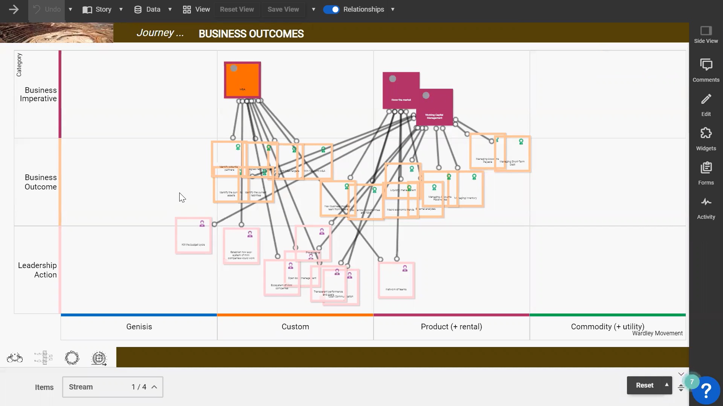
Task: Open the Side View panel
Action: click(x=706, y=35)
